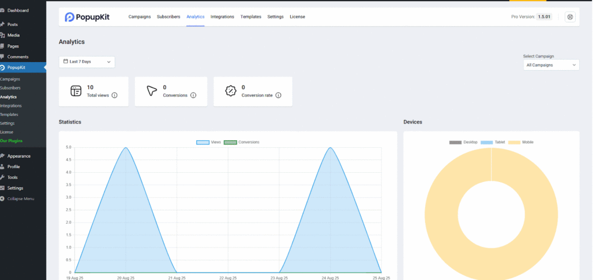Click the Dashboard icon in sidebar
Screen dimensions: 593x280
click(3, 10)
